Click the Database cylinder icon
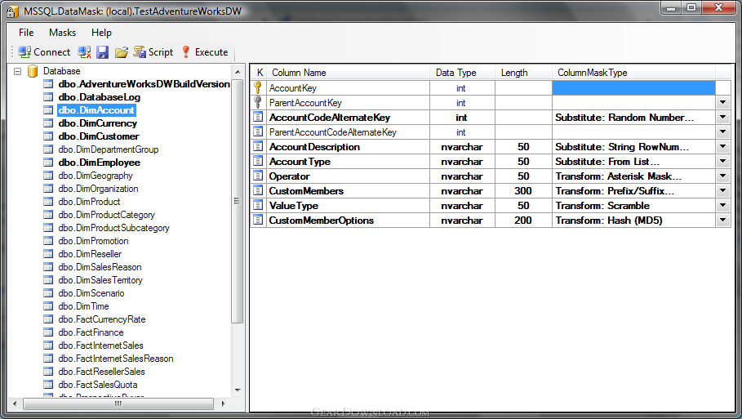 point(33,71)
